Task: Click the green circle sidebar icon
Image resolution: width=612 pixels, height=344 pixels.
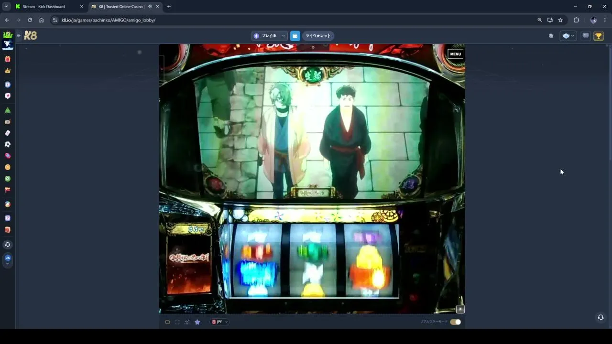Action: (x=7, y=179)
